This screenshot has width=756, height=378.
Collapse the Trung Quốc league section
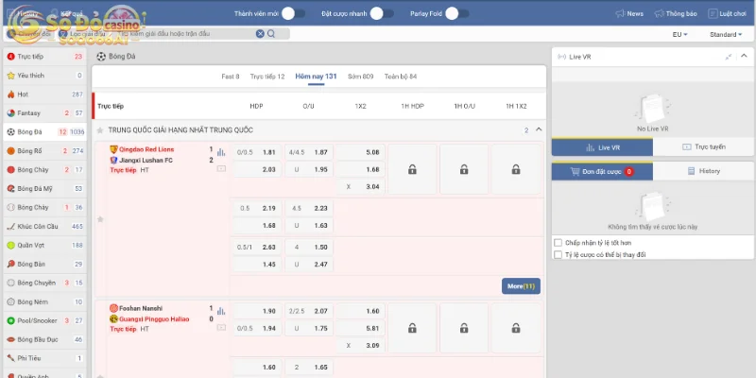point(539,129)
